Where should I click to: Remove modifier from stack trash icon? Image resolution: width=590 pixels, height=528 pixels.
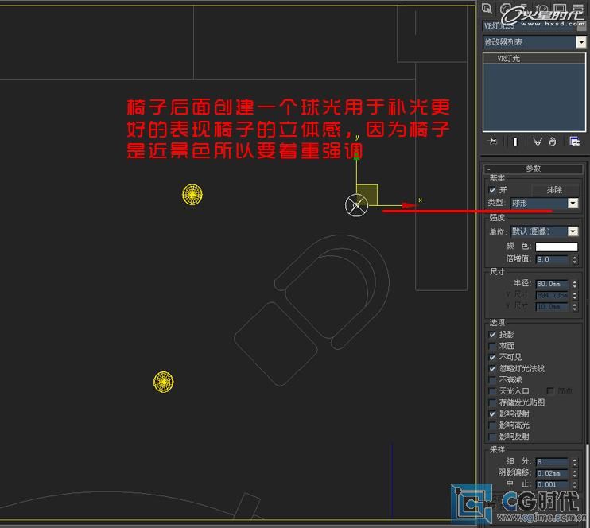[x=553, y=142]
